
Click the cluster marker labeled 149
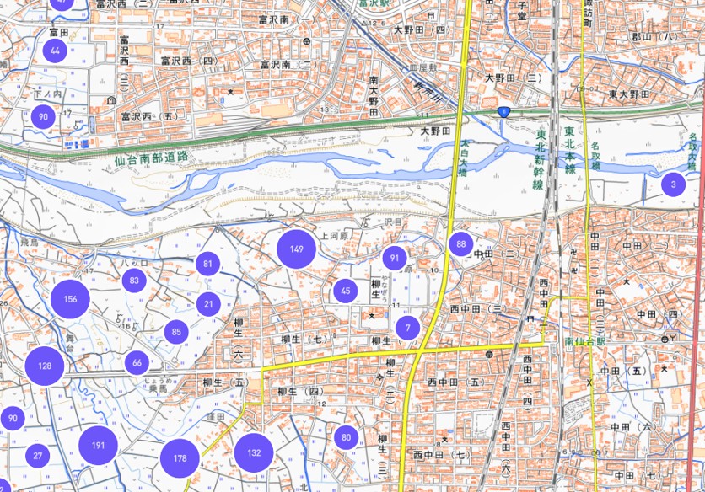[296, 249]
